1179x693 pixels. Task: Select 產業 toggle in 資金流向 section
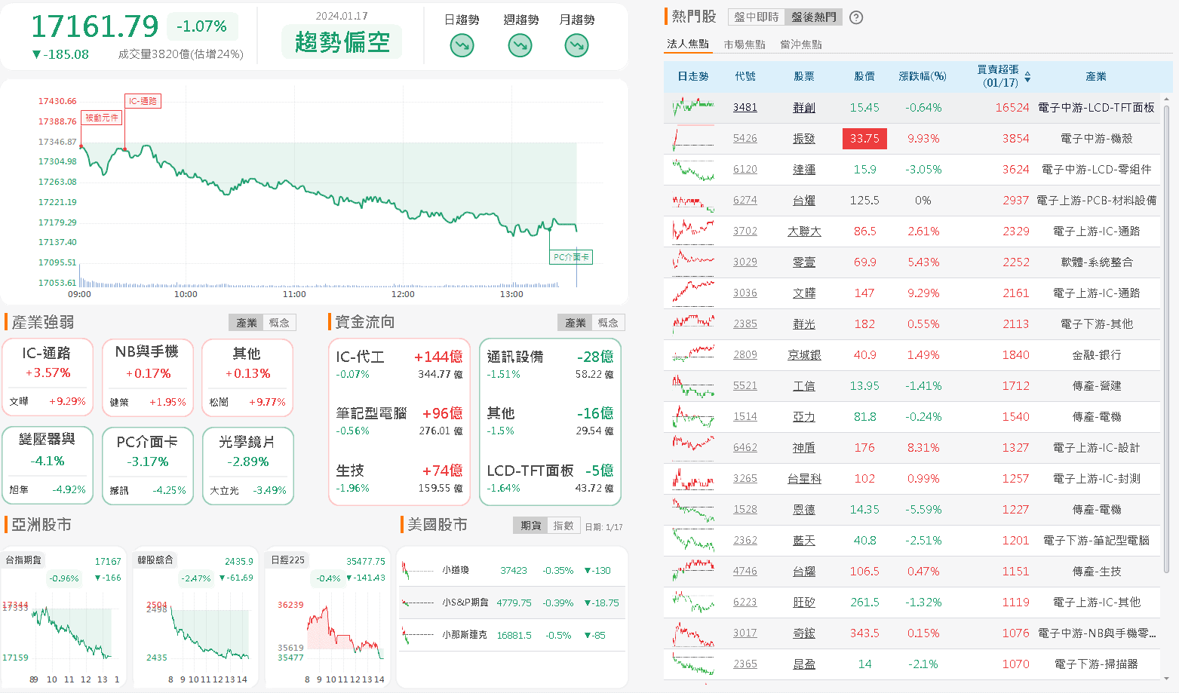(x=575, y=323)
